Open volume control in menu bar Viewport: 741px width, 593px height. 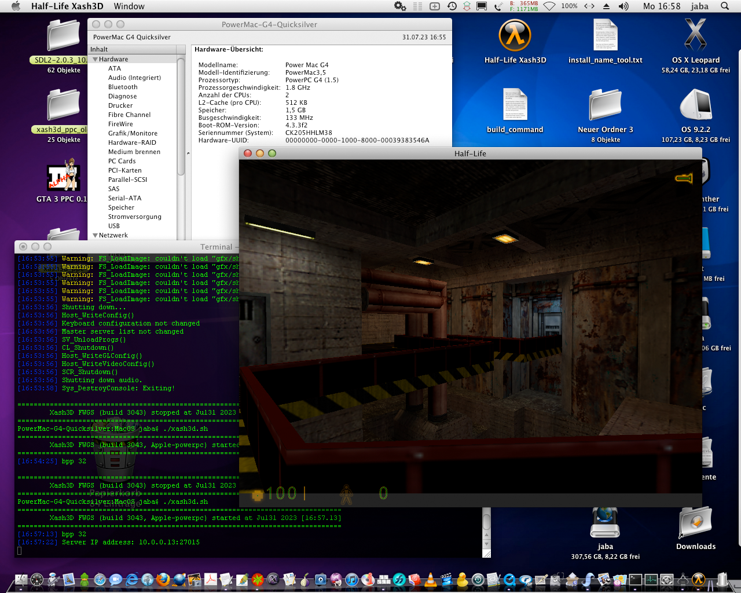pos(623,6)
